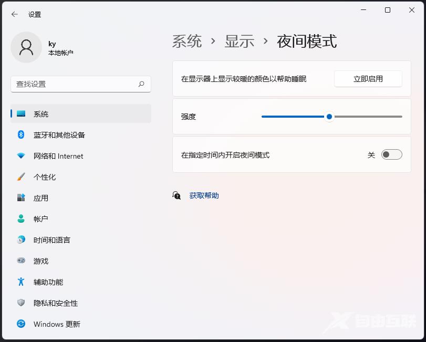Screen dimensions: 426x342
Task: Click the ky user profile avatar
Action: (x=26, y=47)
